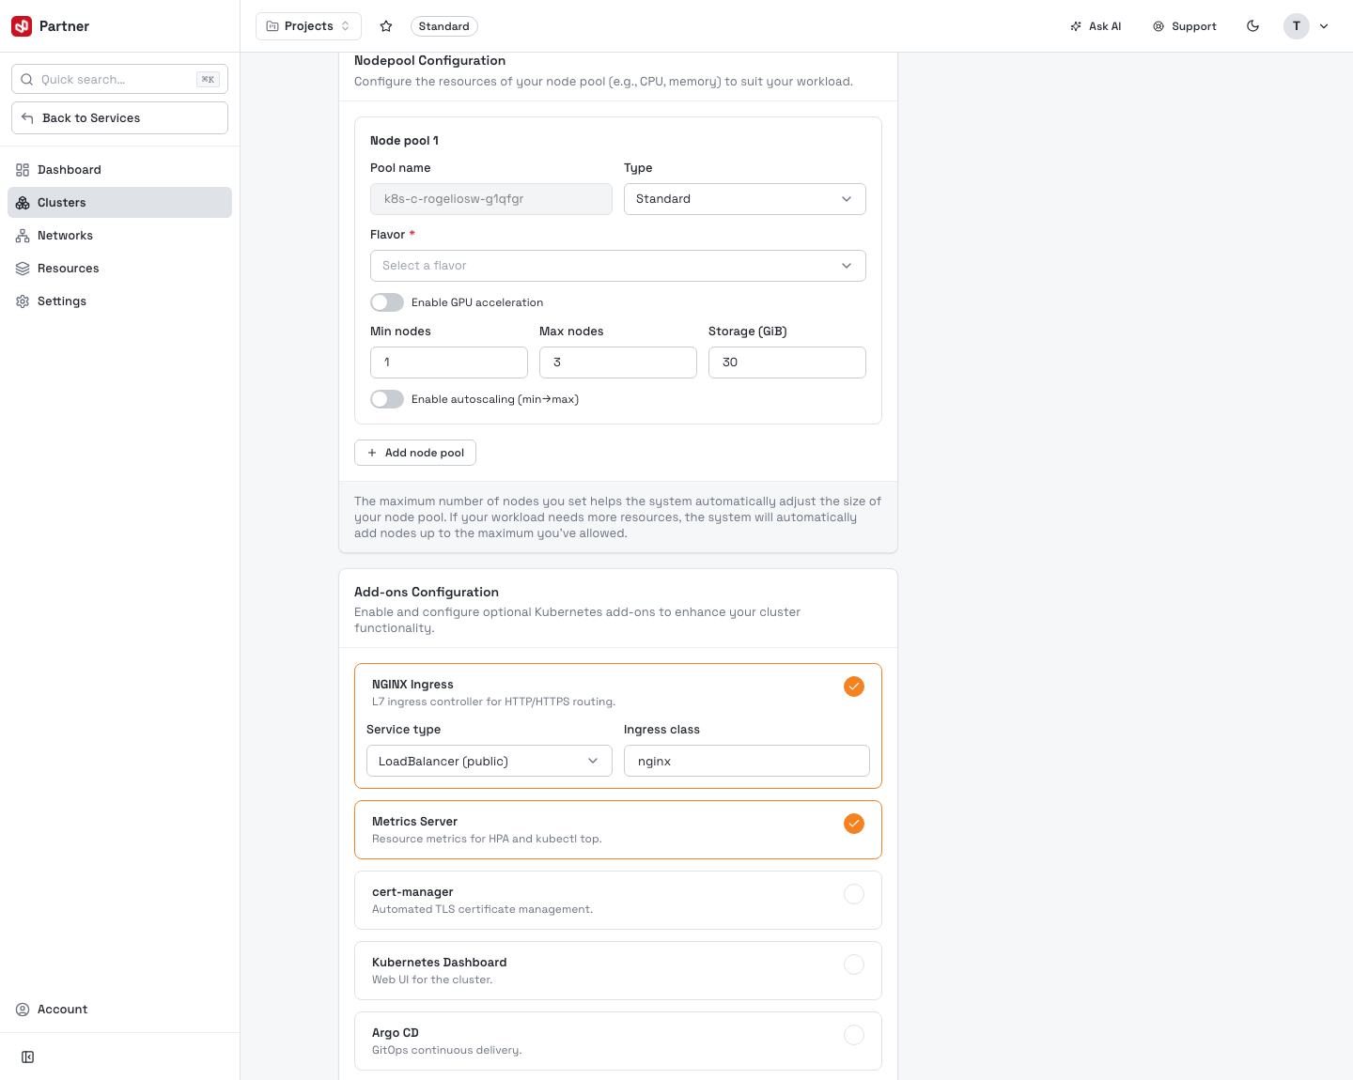Viewport: 1353px width, 1080px height.
Task: Click the plus icon on Add node pool
Action: (x=372, y=453)
